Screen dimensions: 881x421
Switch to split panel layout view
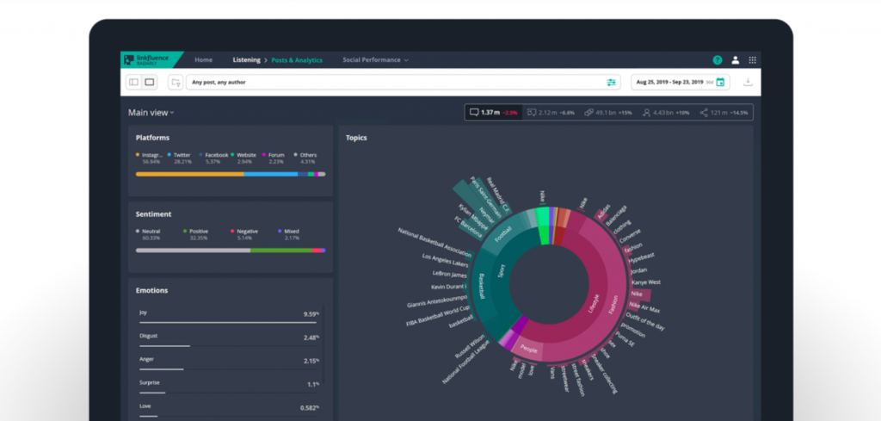[133, 82]
